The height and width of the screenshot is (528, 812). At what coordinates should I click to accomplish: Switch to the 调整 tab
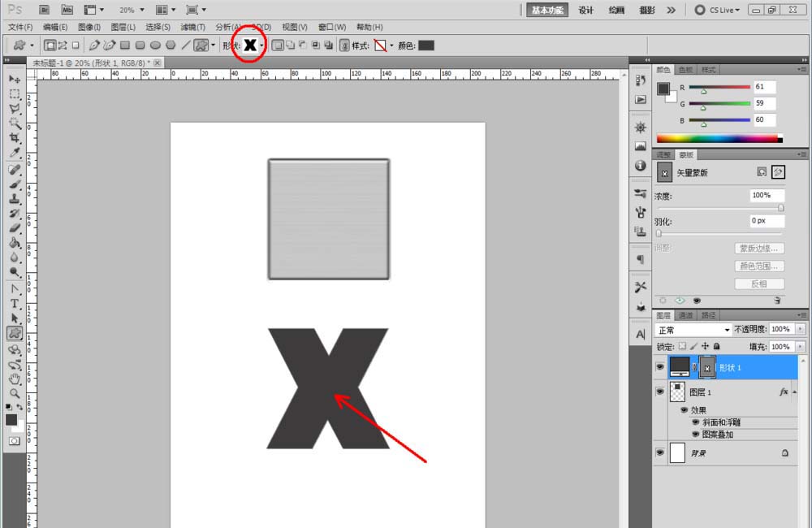click(x=663, y=155)
